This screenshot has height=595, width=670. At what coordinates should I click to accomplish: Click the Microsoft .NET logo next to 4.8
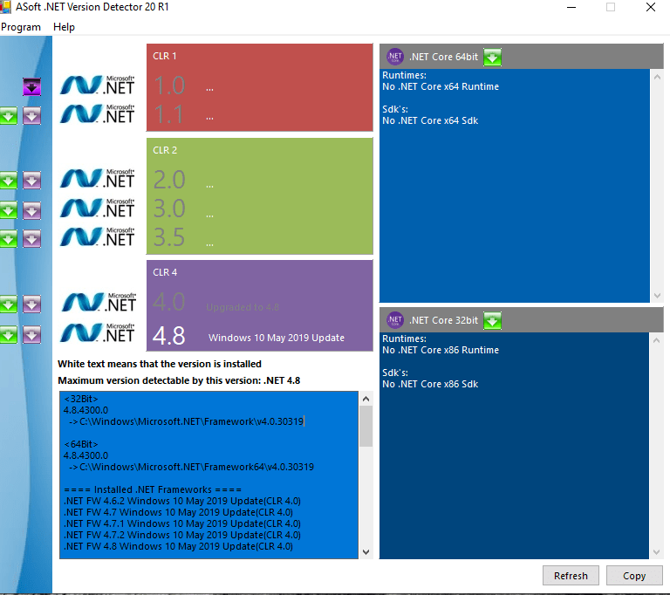[x=98, y=332]
